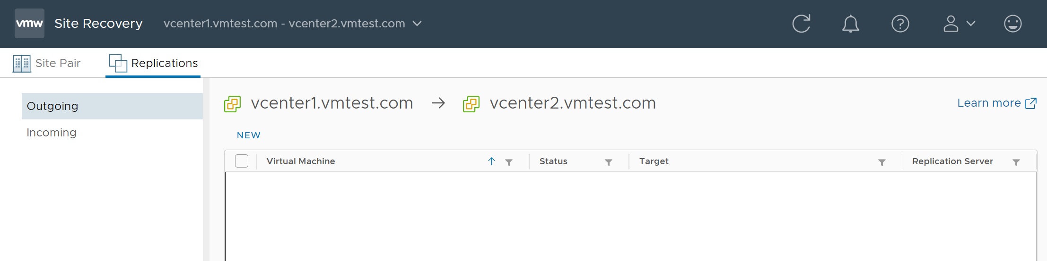Click the smiley feedback icon
The image size is (1047, 261).
1012,24
